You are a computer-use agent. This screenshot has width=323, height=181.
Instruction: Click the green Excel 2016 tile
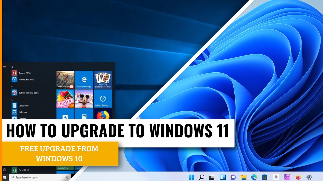click(65, 168)
